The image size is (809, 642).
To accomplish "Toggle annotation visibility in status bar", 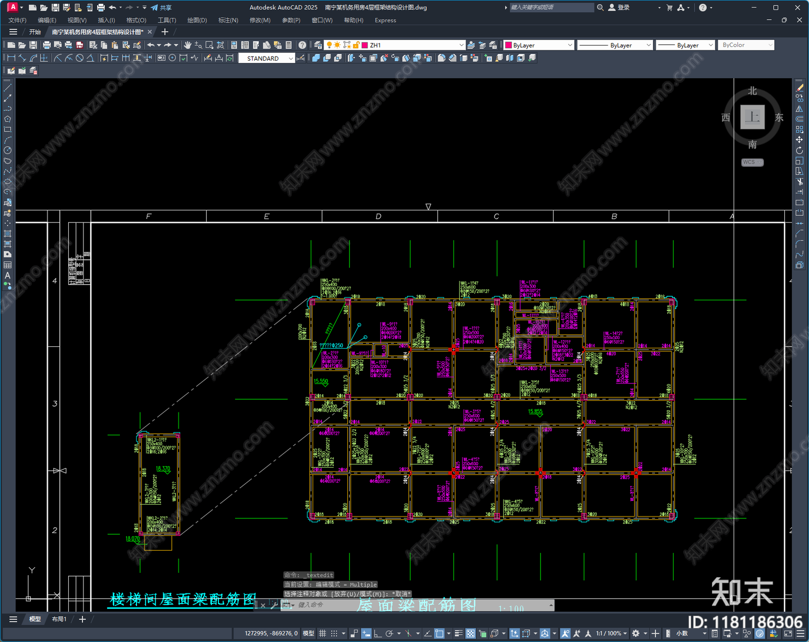I will click(565, 633).
